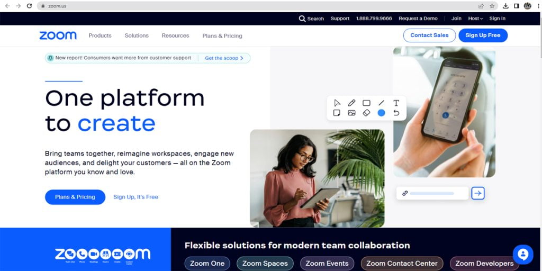The image size is (542, 271).
Task: Reload the page with refresh icon
Action: 30,6
